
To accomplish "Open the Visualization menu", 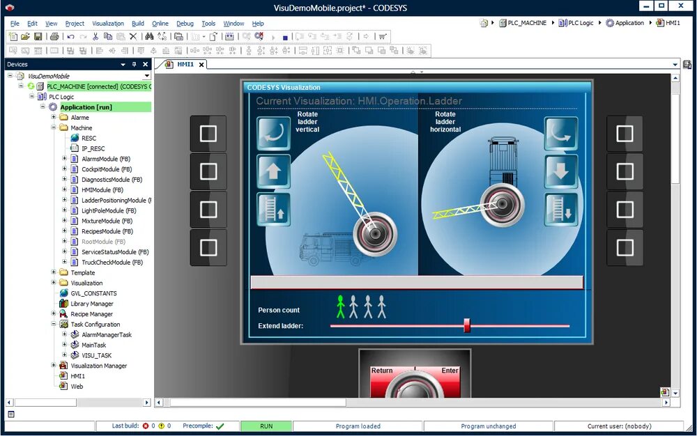I will 108,24.
